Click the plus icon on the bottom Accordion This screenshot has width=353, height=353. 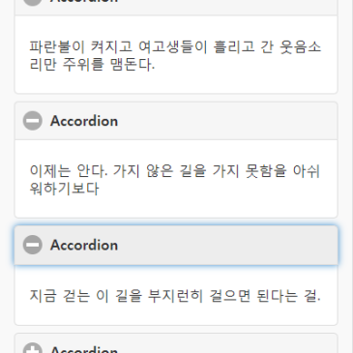[x=33, y=347]
